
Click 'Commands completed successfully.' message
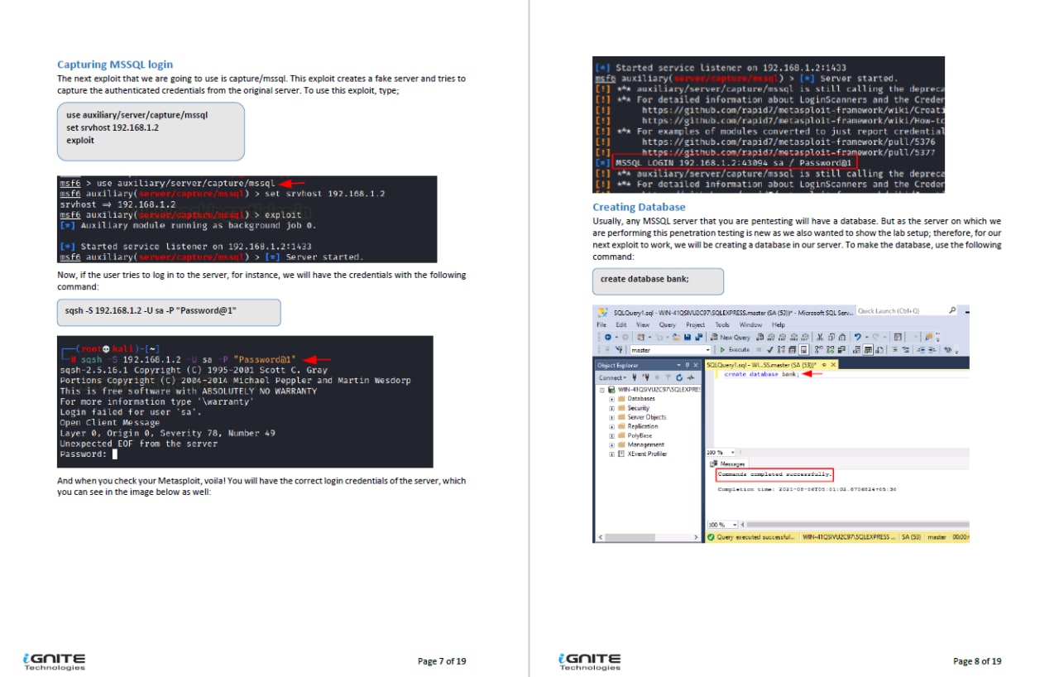click(774, 474)
